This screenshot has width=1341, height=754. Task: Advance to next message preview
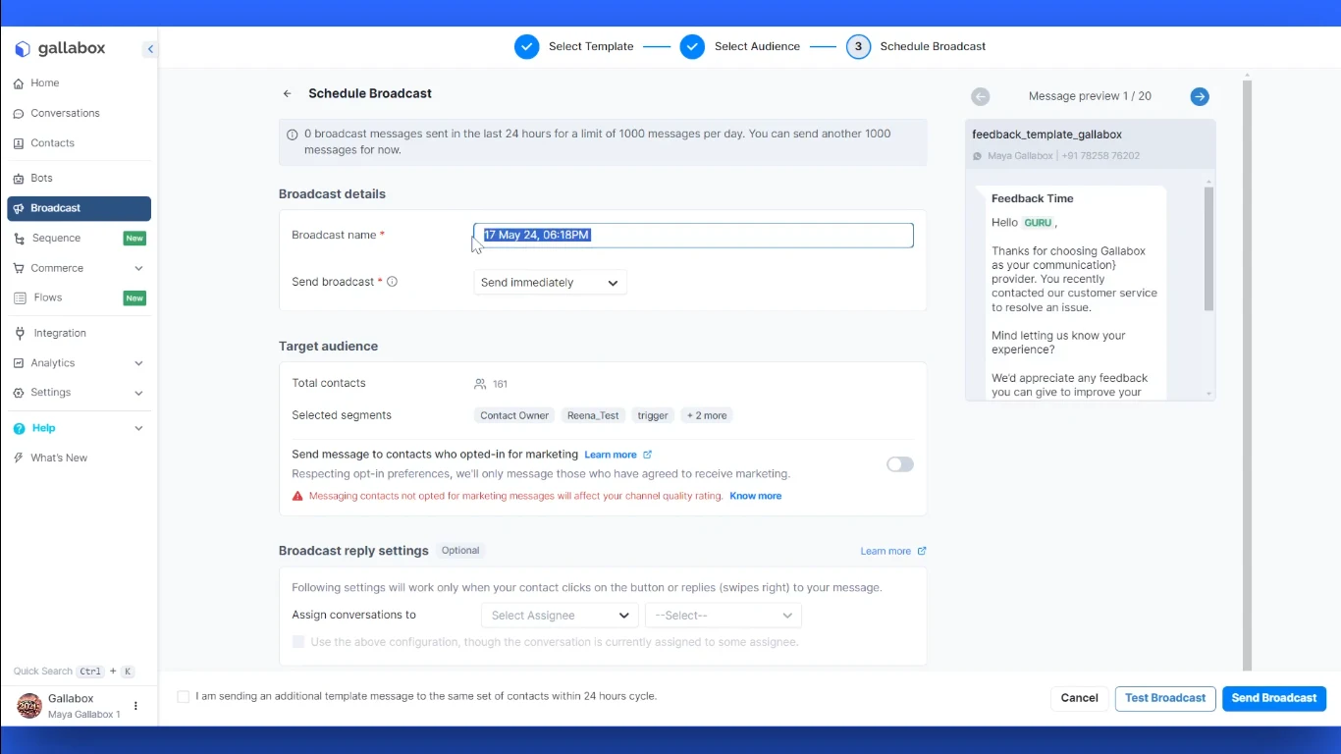(x=1200, y=96)
